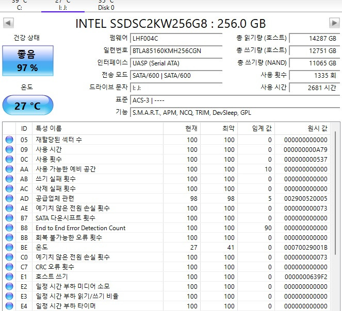Click the 27 °C temperature button
Screen dimensions: 342x311
click(x=28, y=105)
